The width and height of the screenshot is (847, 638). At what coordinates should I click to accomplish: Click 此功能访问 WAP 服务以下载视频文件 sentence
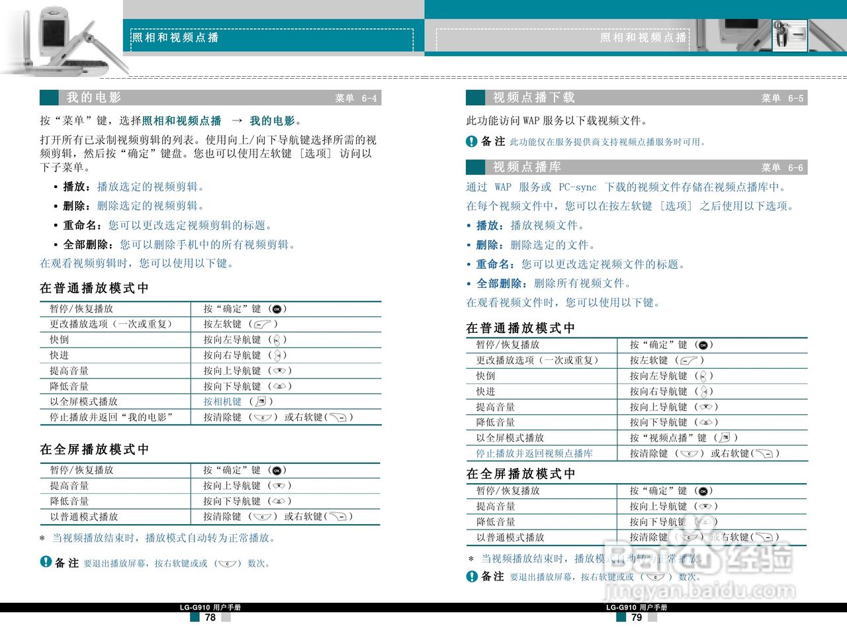[x=557, y=121]
